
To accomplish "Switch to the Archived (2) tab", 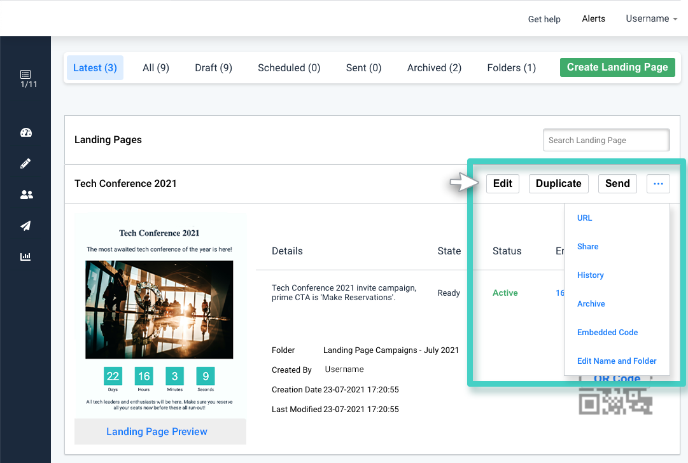I will click(435, 67).
